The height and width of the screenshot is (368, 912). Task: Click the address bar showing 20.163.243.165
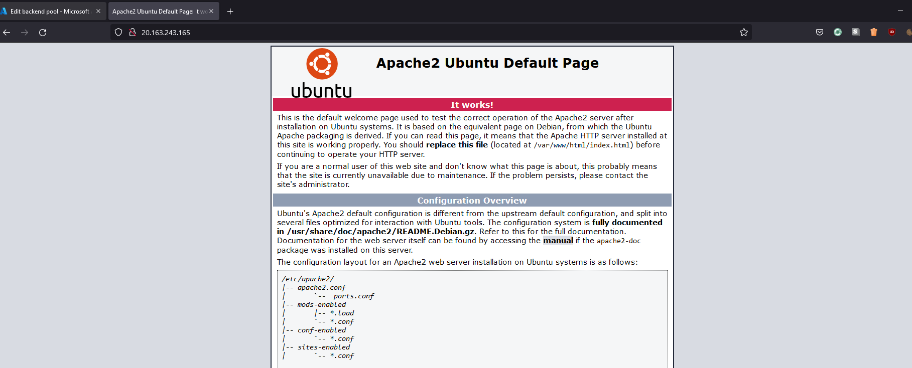pos(427,33)
